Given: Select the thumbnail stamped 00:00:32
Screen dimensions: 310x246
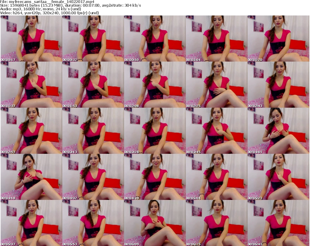Looking at the screenshot, I should click(x=93, y=39).
